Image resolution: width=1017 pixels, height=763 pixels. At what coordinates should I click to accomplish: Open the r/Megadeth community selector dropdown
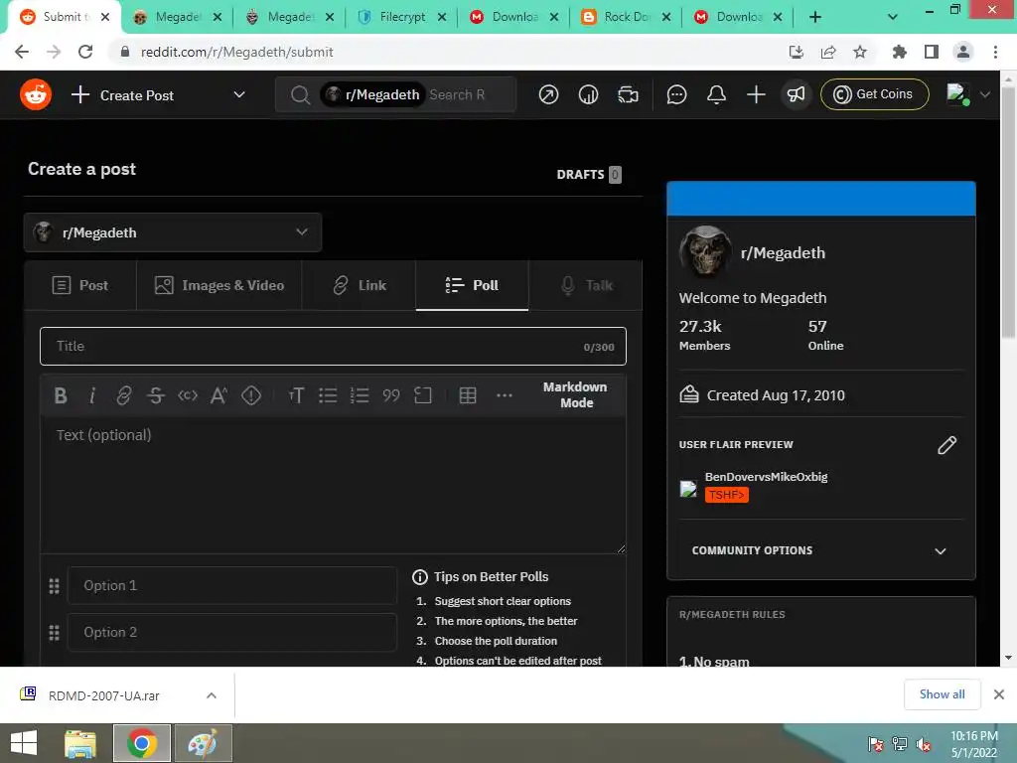pyautogui.click(x=173, y=232)
